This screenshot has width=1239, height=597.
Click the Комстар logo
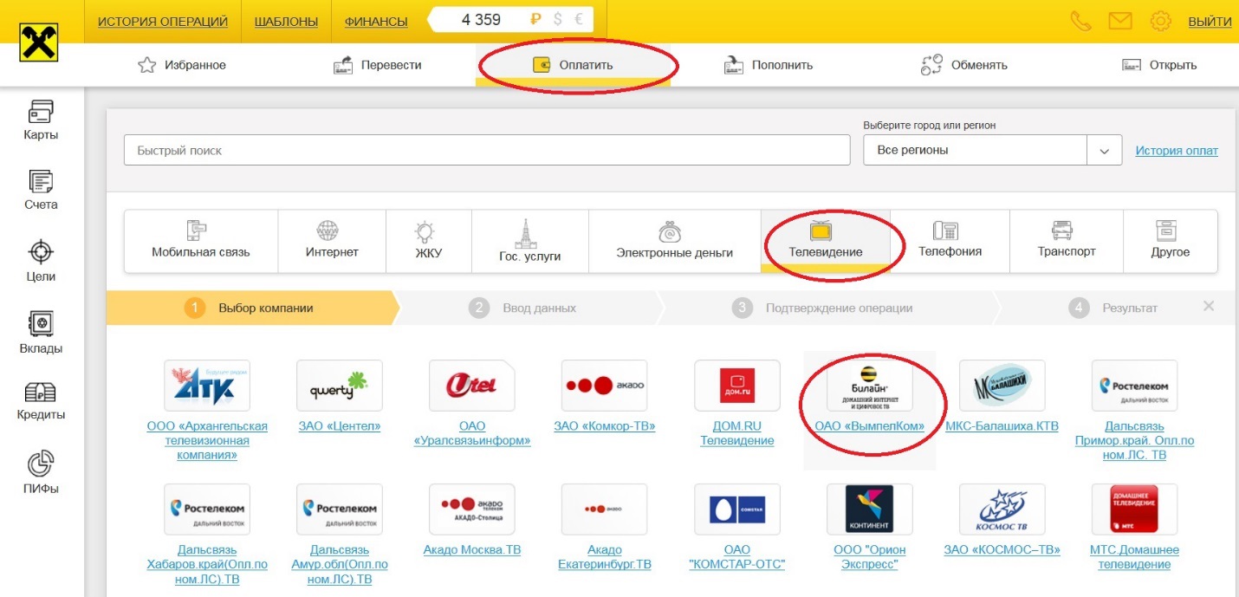[x=737, y=509]
